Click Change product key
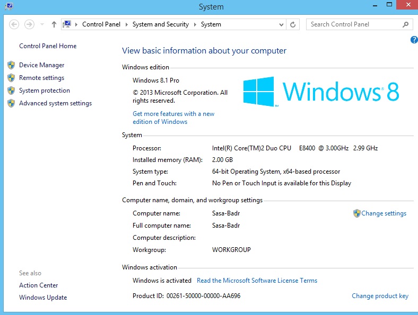 pyautogui.click(x=380, y=296)
